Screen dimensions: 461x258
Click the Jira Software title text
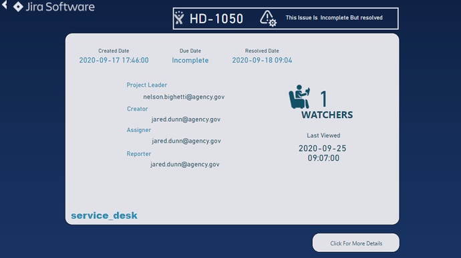(x=60, y=7)
